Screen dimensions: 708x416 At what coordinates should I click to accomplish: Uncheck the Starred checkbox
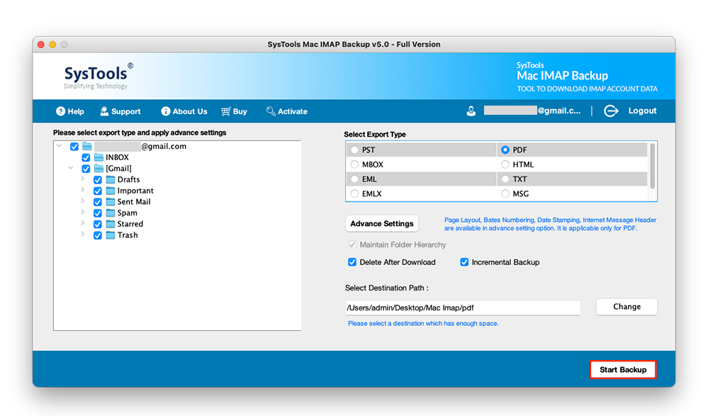coord(98,224)
